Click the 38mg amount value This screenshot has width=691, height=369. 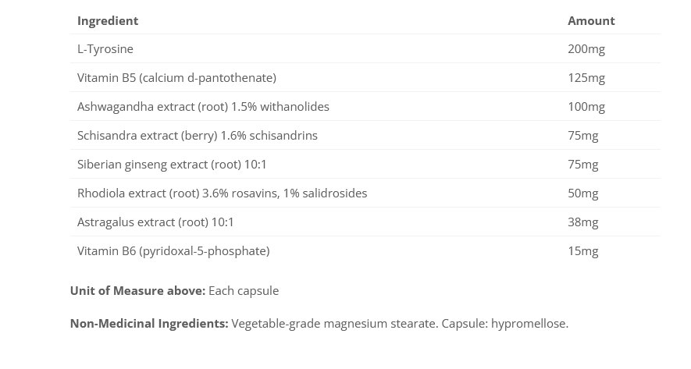click(x=582, y=222)
